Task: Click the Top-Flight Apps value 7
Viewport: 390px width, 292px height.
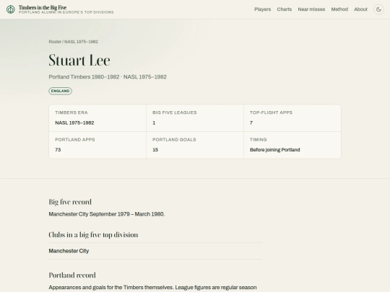Action: 251,123
